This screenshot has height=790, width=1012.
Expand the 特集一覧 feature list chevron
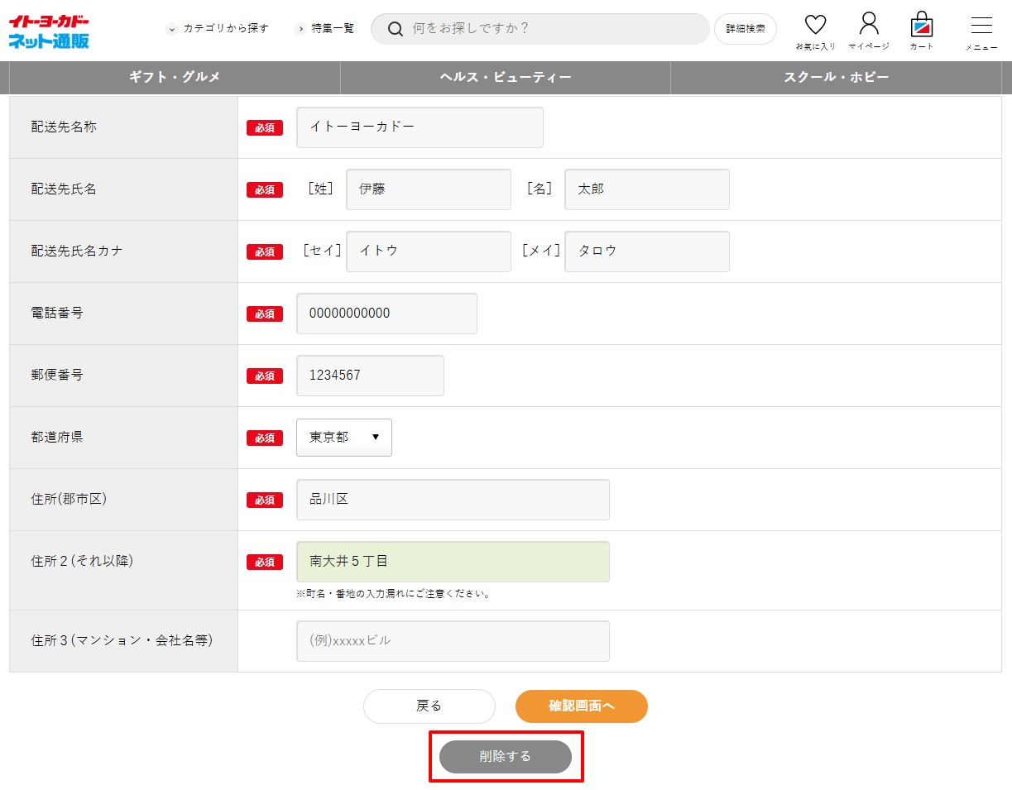(x=300, y=29)
